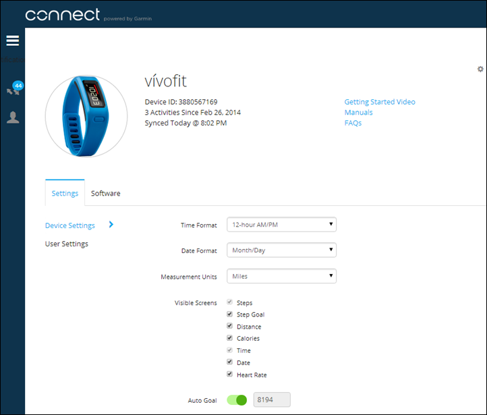
Task: Click the gear settings icon
Action: 480,69
